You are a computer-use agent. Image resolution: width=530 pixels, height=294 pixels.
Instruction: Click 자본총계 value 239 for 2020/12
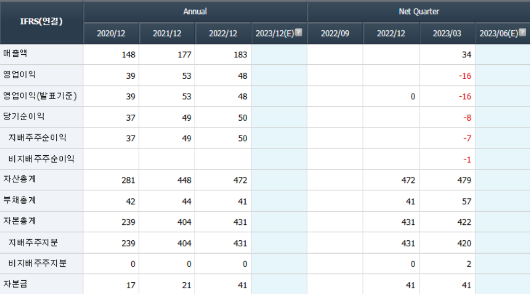click(129, 222)
